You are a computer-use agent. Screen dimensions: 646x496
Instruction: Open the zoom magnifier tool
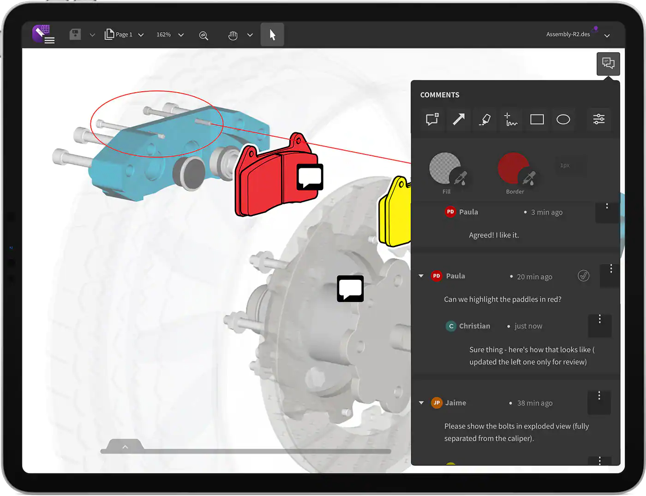(203, 35)
